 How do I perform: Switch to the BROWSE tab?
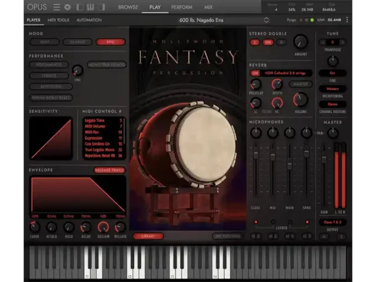pyautogui.click(x=128, y=7)
